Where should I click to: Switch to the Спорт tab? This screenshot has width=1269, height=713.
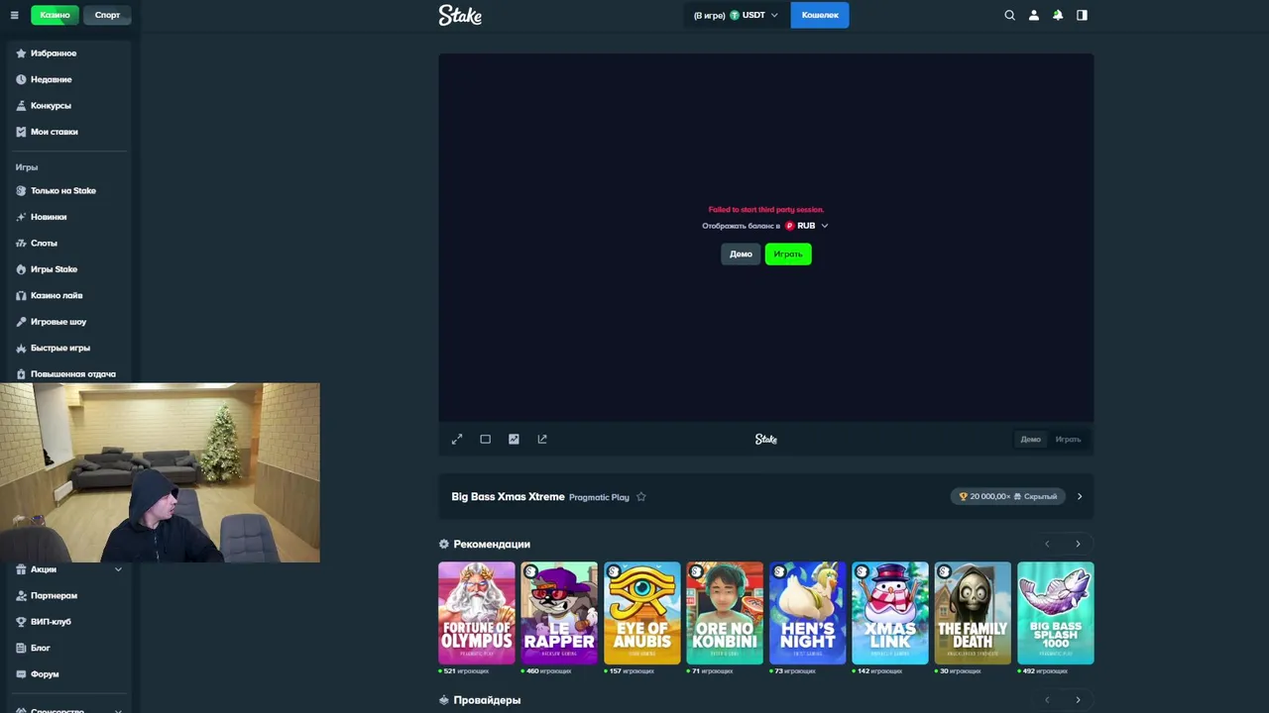point(107,15)
